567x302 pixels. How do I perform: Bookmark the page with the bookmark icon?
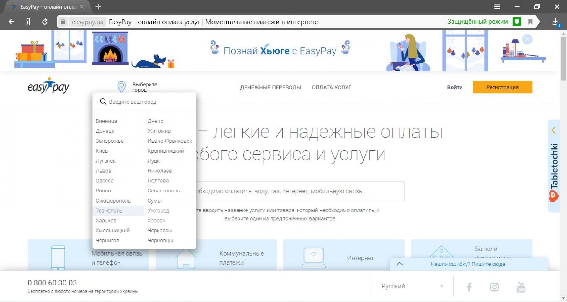point(530,22)
